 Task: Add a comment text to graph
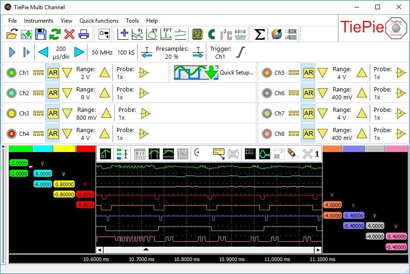(219, 153)
